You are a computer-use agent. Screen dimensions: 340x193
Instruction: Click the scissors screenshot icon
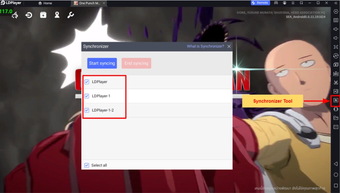pos(336,82)
